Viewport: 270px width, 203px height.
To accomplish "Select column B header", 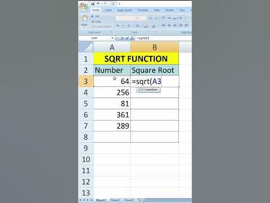I will pyautogui.click(x=155, y=47).
